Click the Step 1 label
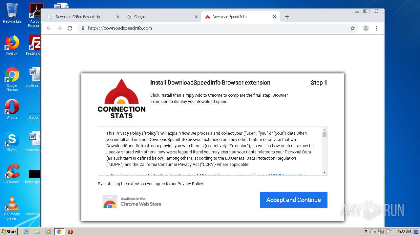 pyautogui.click(x=319, y=83)
